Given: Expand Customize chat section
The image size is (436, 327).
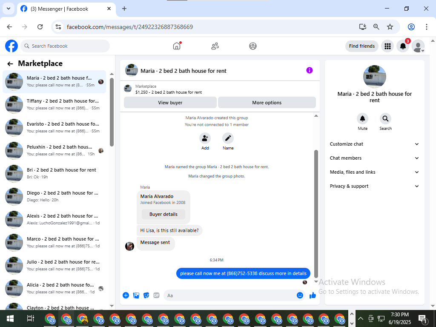Looking at the screenshot, I should (374, 144).
